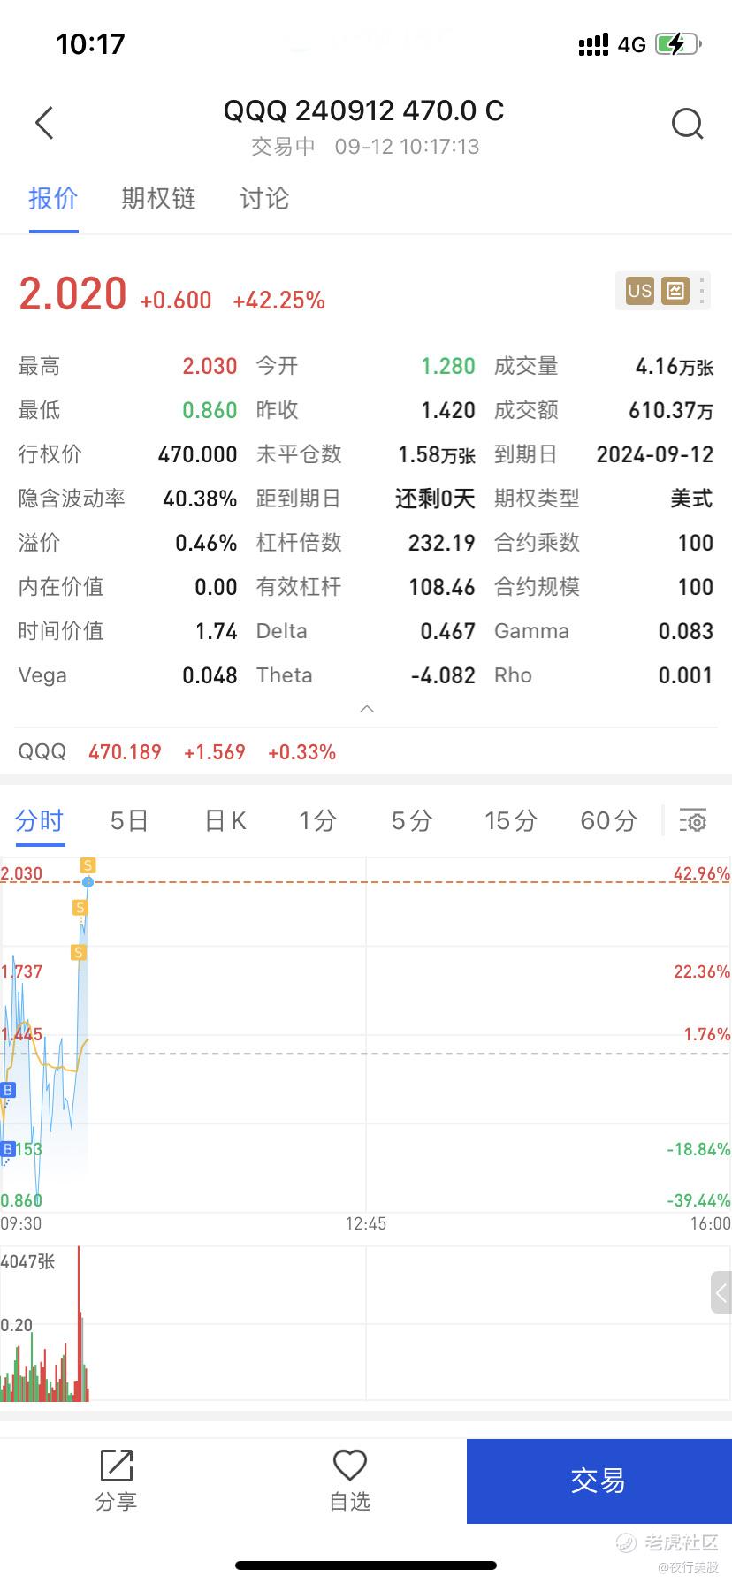Tap the 未平仓数 value 1.58万张
Viewport: 732px width, 1584px height.
[437, 454]
